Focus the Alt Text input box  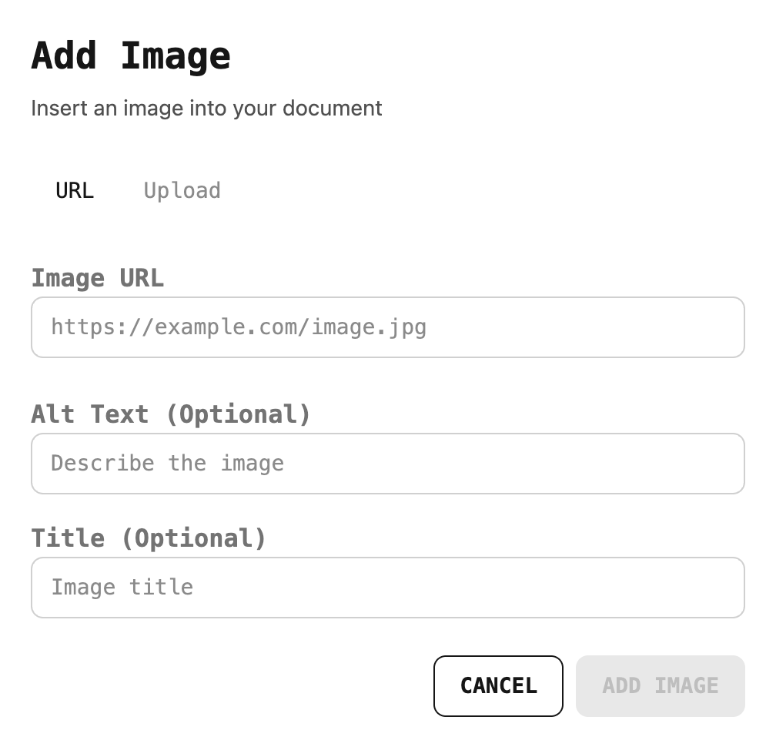(x=387, y=463)
